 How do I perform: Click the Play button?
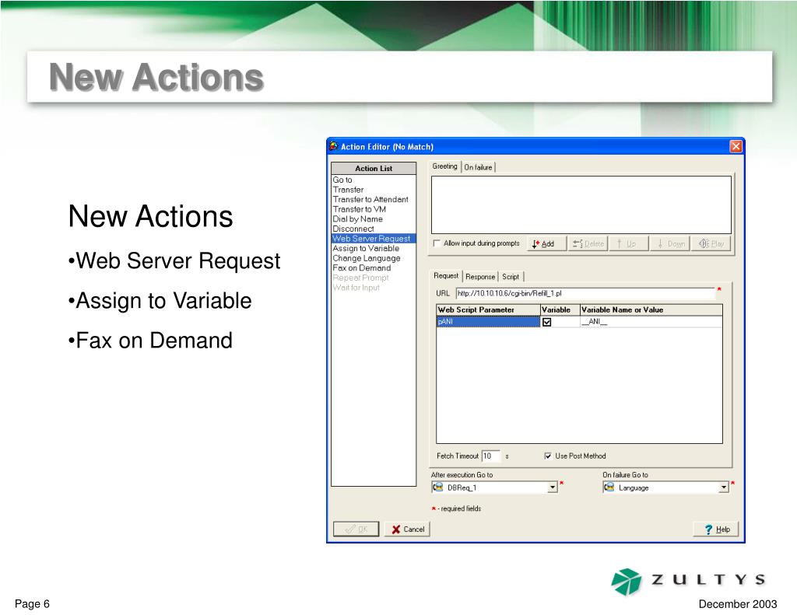711,244
